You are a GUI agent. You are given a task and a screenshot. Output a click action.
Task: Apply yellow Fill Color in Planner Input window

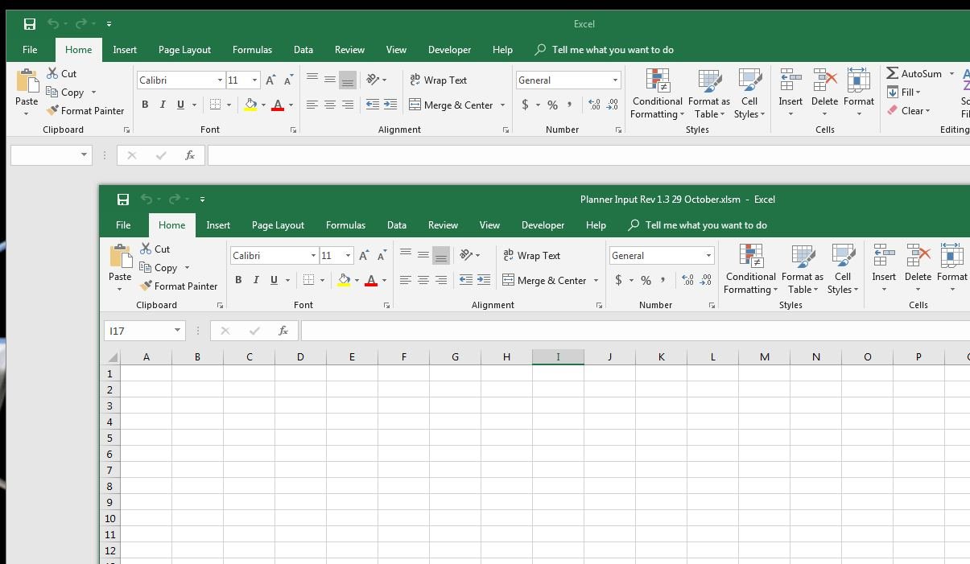344,280
